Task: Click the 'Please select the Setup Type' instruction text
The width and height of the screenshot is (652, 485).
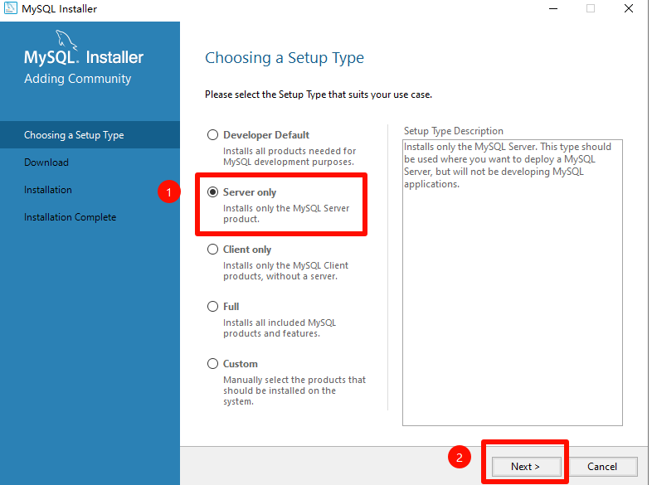Action: click(x=319, y=95)
